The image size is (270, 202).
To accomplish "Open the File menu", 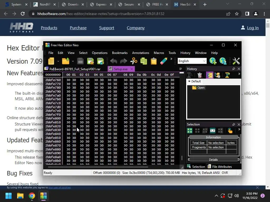I will click(x=51, y=53).
